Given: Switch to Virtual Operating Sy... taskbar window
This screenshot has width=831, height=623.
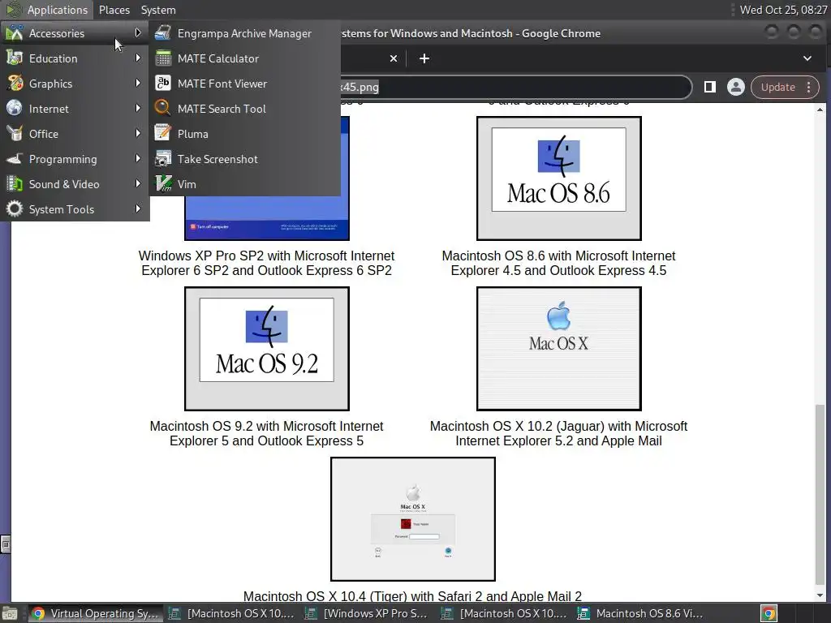Looking at the screenshot, I should pyautogui.click(x=96, y=614).
